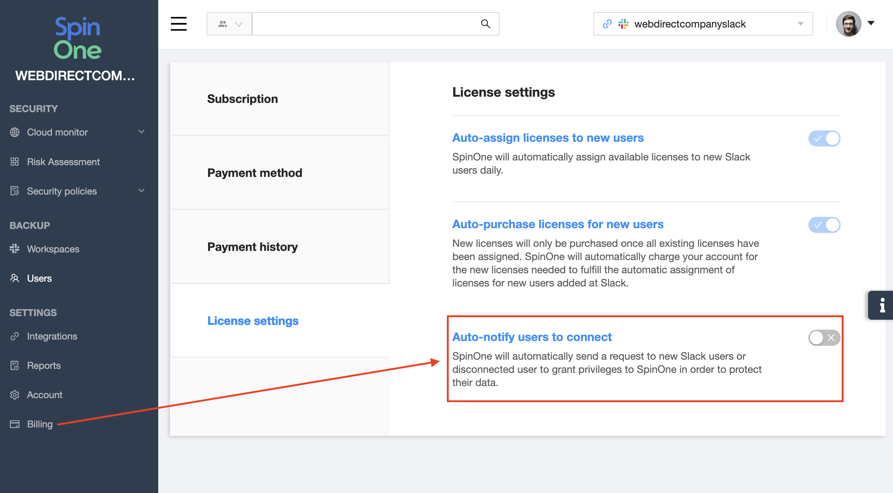Click the Workspaces Slack icon
This screenshot has height=493, width=893.
coord(15,249)
